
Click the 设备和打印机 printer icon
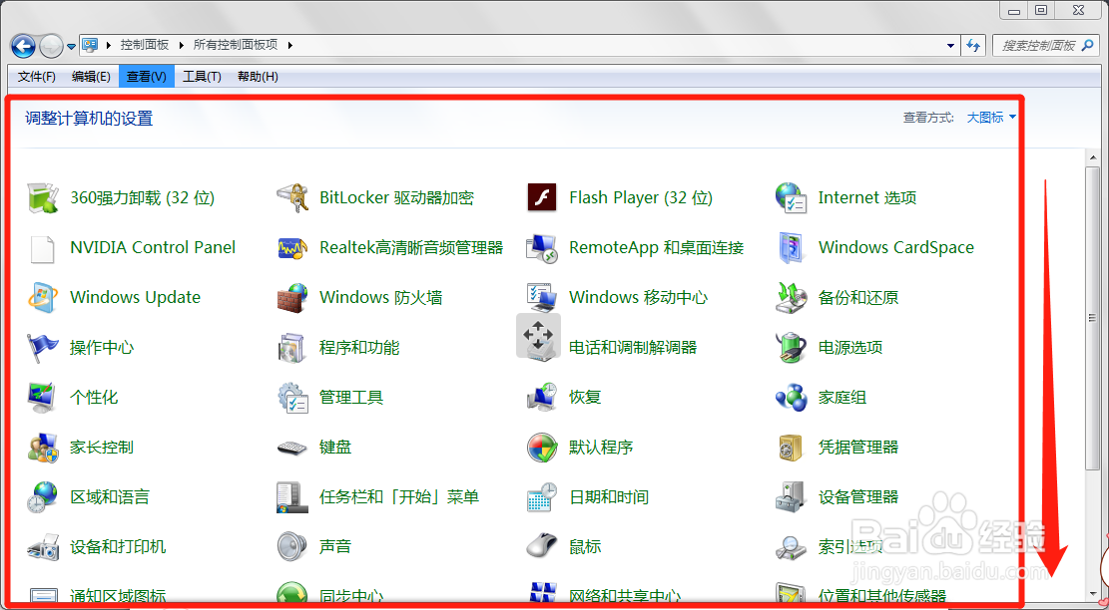(x=43, y=547)
